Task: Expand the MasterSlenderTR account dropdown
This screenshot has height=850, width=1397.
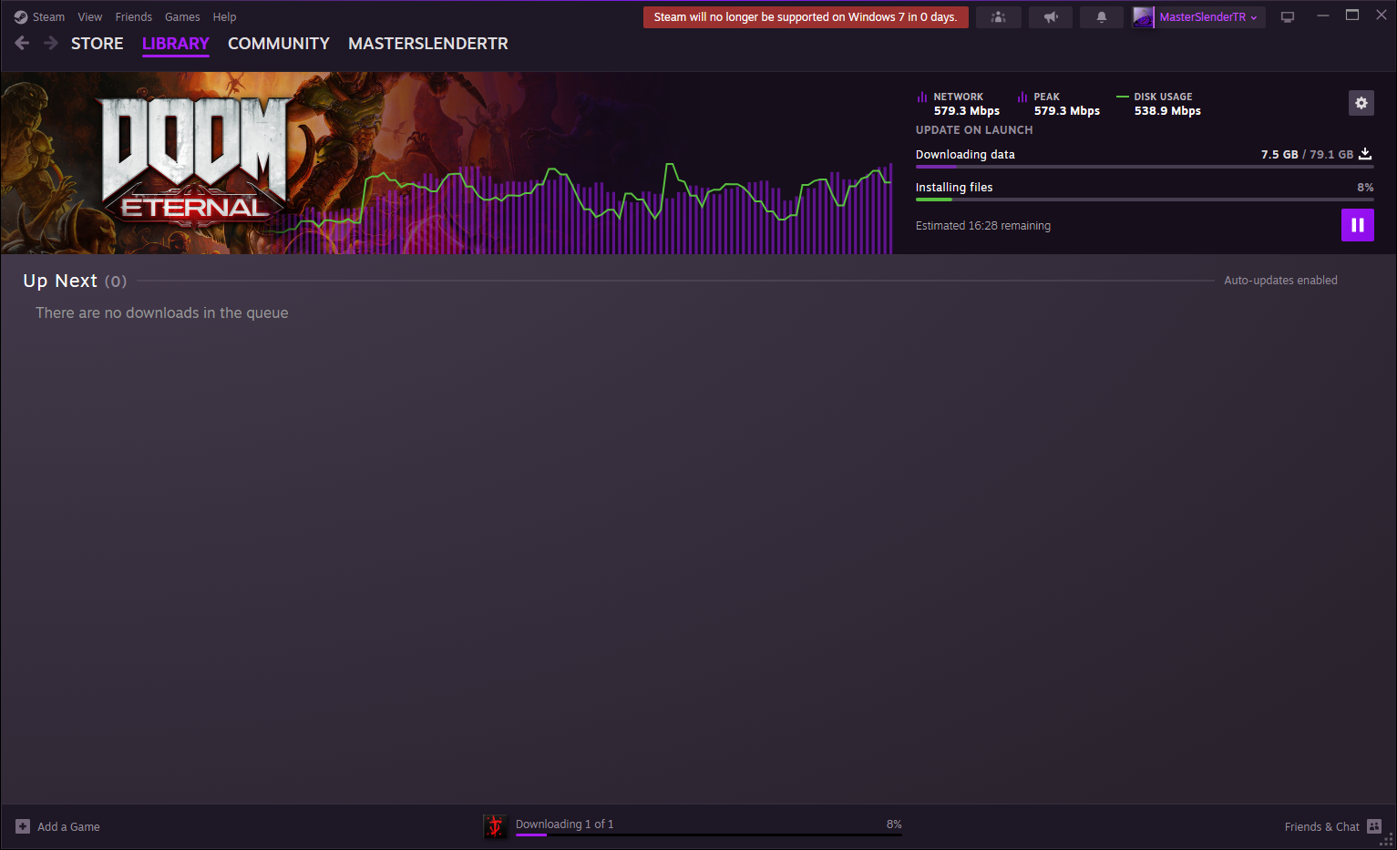Action: tap(1208, 17)
